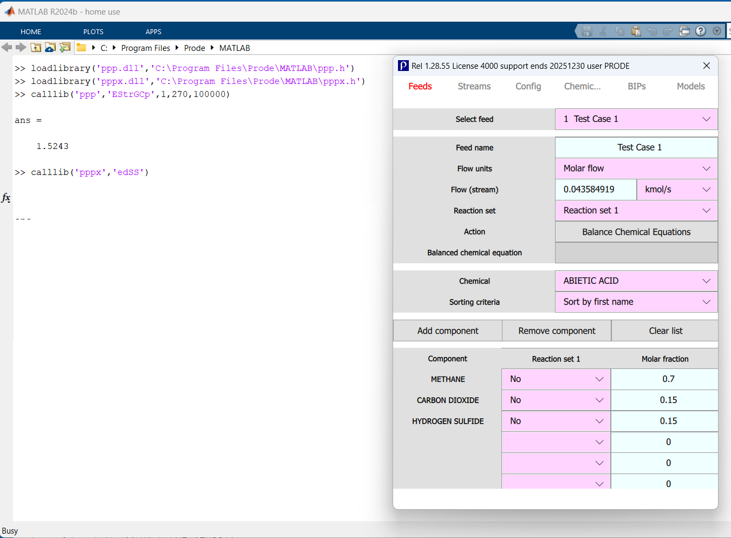
Task: Open the kmol/s unit dropdown
Action: (x=677, y=190)
